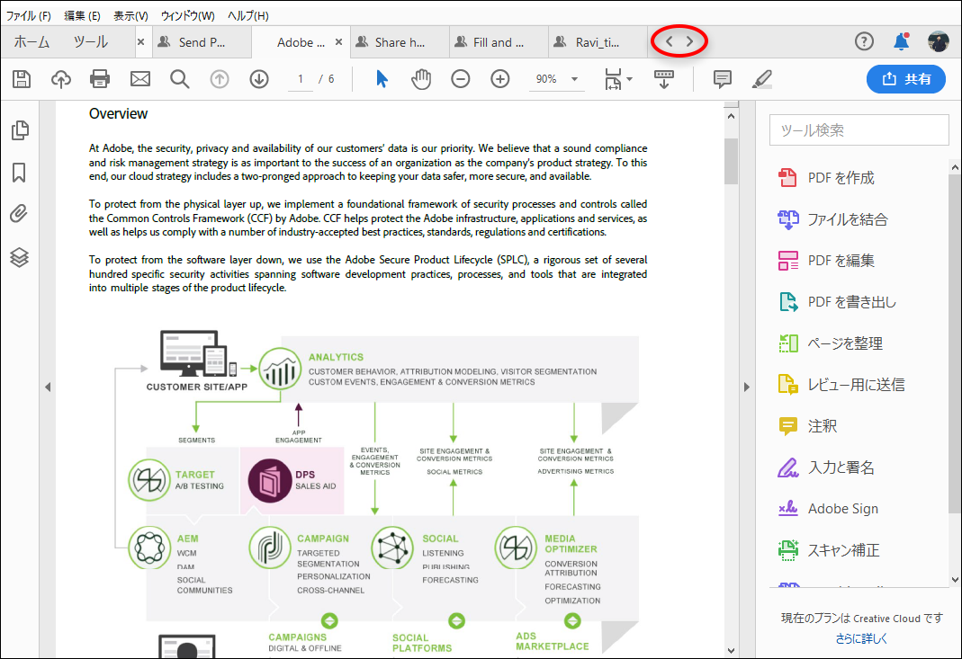962x659 pixels.
Task: Activate the hand pan tool
Action: click(x=421, y=79)
